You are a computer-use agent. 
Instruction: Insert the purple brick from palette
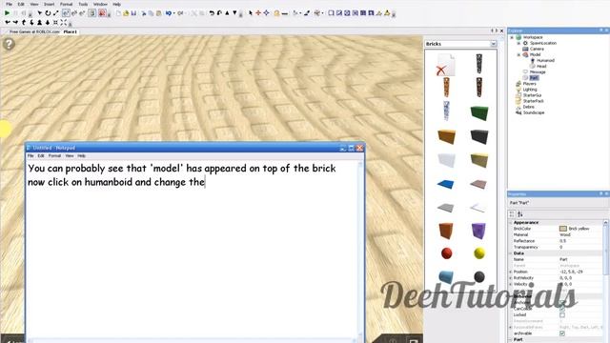tap(478, 231)
